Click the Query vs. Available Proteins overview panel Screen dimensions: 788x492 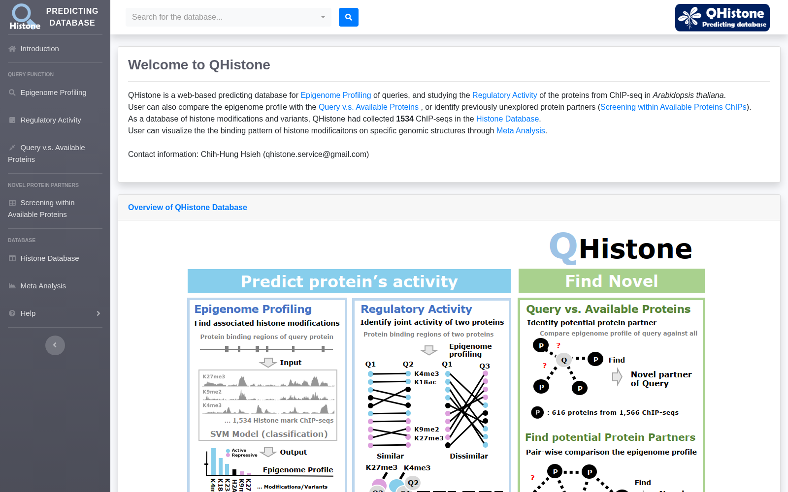(x=612, y=395)
